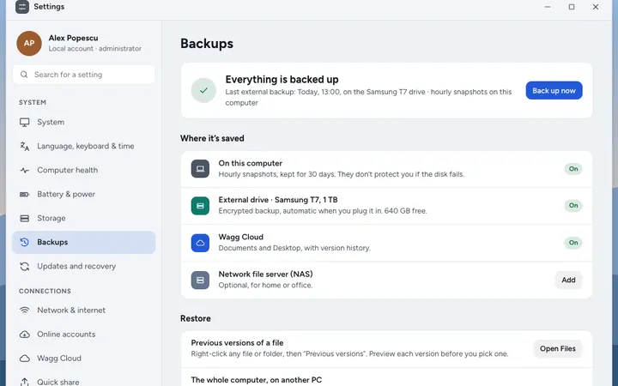Click the Computer health pulse icon
The image size is (618, 386).
[x=24, y=170]
